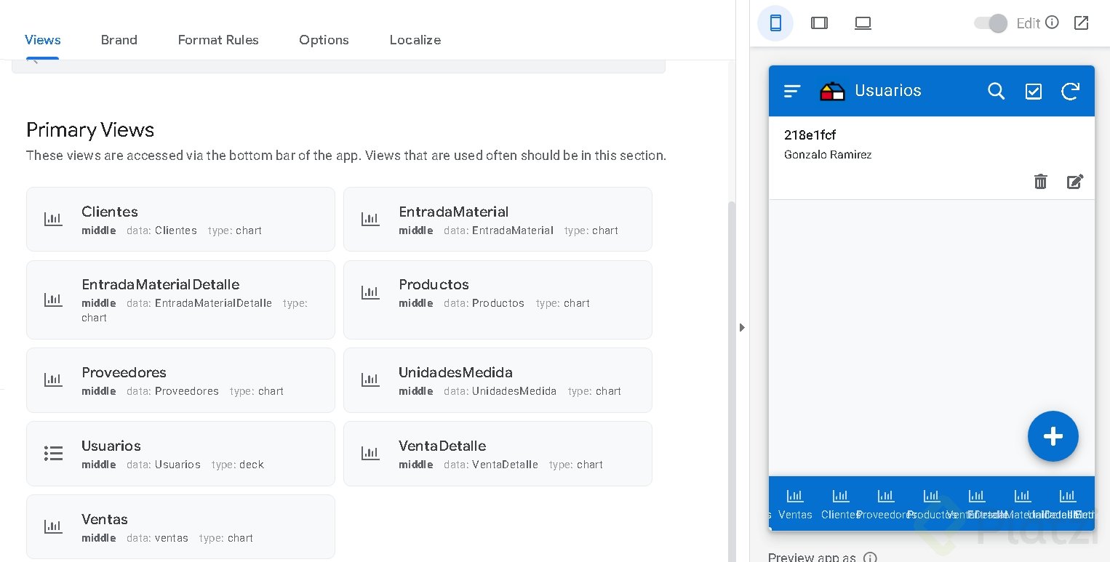
Task: Go to Format Rules tab
Action: pos(218,40)
